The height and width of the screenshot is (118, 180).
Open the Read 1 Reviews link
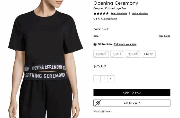pyautogui.click(x=119, y=13)
